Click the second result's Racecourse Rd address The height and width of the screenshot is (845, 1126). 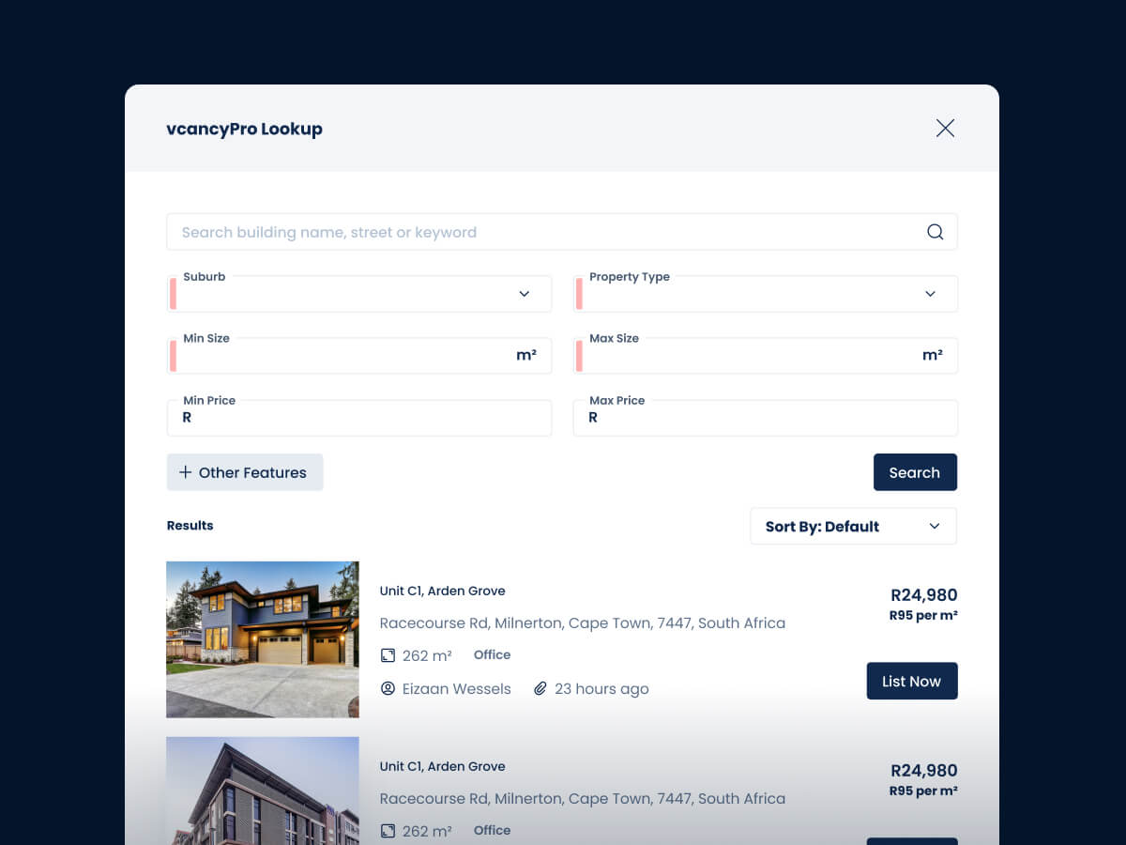[583, 798]
